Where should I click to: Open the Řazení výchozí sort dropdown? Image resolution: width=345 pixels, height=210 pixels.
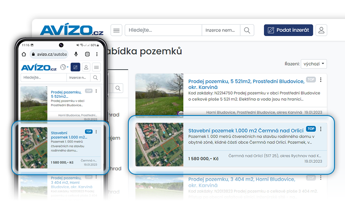[x=314, y=64]
